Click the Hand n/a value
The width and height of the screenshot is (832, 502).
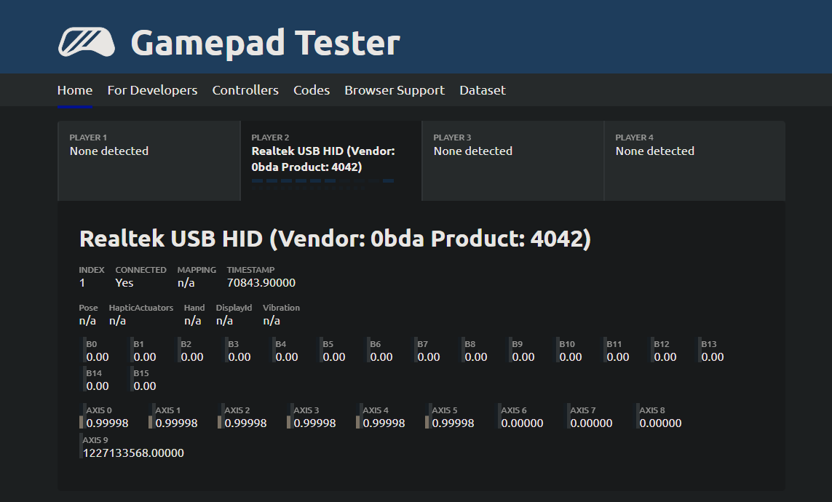(193, 321)
